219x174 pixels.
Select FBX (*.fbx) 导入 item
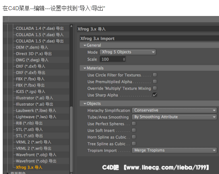tap(30, 79)
